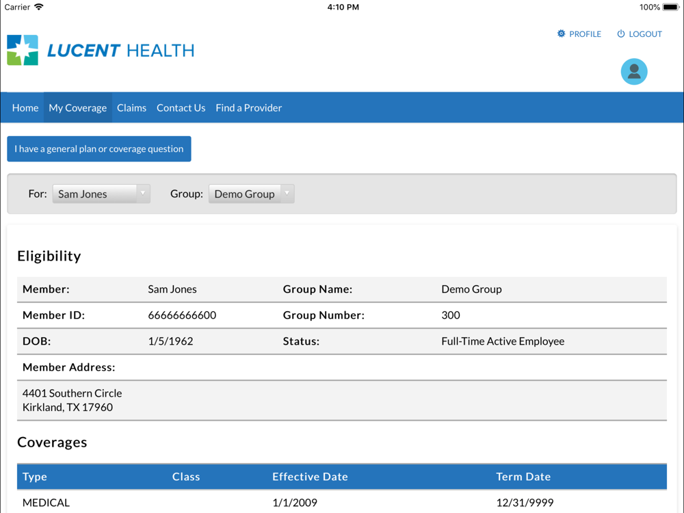Open the user avatar icon
Image resolution: width=684 pixels, height=513 pixels.
634,72
